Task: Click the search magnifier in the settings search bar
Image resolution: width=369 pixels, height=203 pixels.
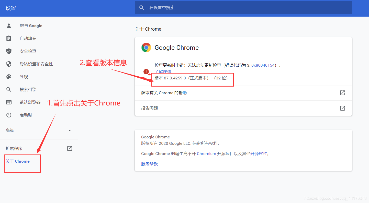Action: (142, 8)
